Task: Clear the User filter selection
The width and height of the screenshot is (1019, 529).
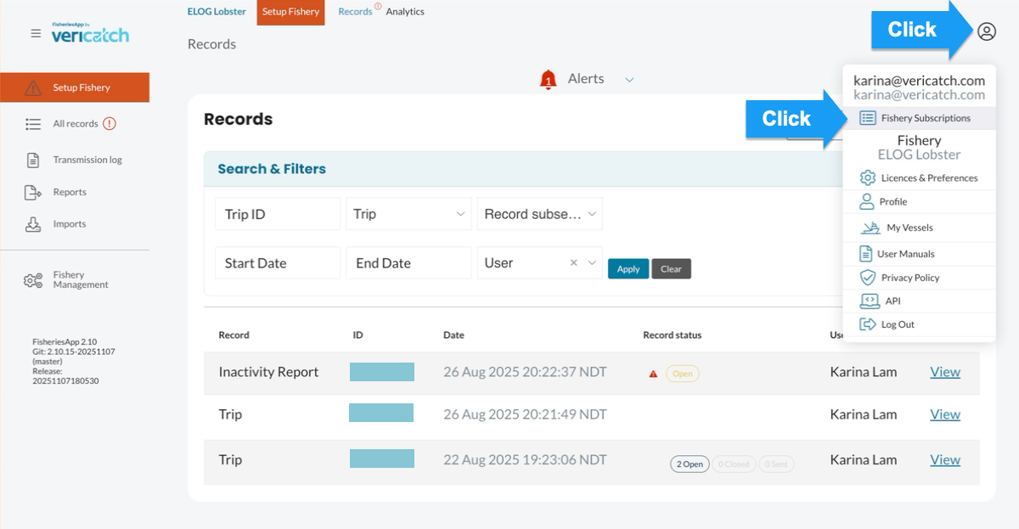Action: pos(573,263)
